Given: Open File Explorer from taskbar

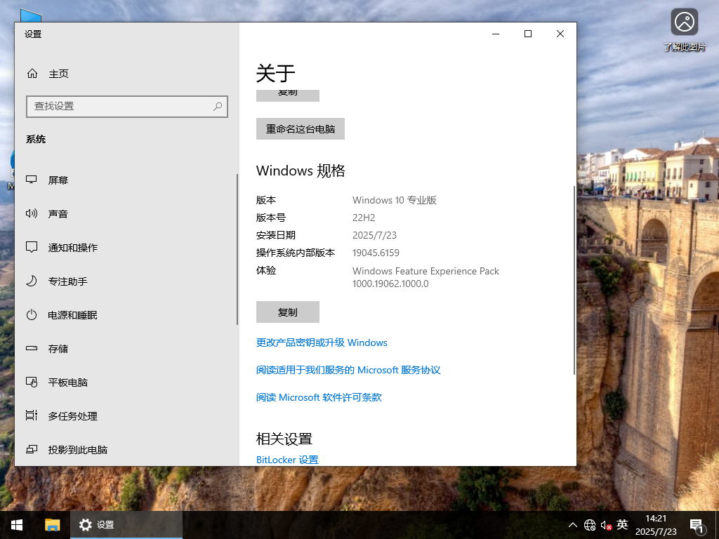Looking at the screenshot, I should click(x=52, y=524).
